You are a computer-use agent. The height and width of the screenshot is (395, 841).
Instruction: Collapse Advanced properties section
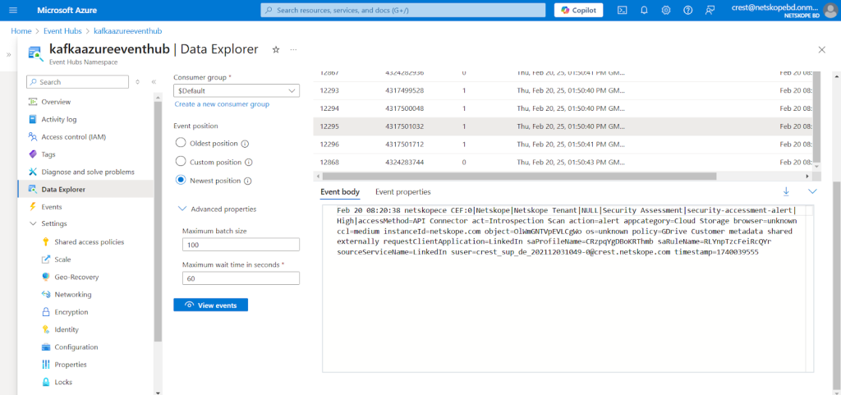[182, 209]
